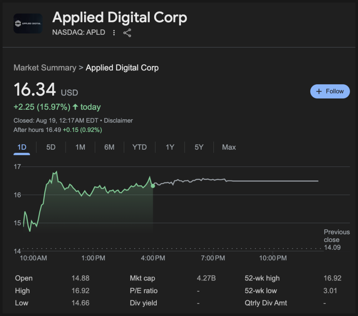Click the plus Follow button

330,91
